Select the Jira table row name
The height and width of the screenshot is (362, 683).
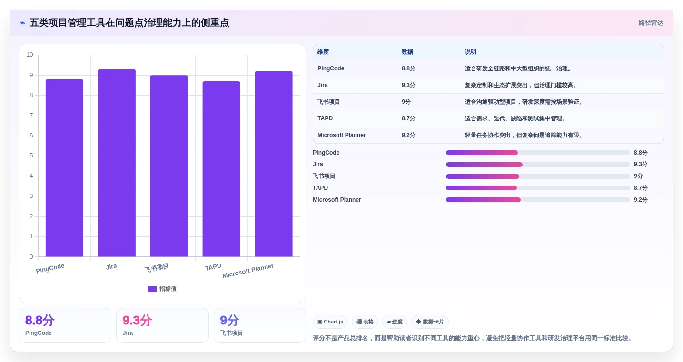(323, 85)
